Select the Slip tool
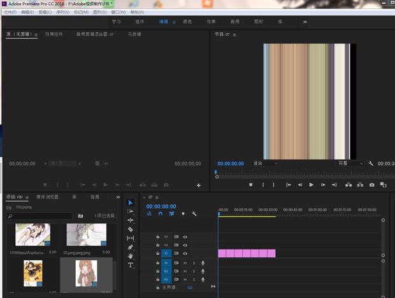 click(x=131, y=238)
